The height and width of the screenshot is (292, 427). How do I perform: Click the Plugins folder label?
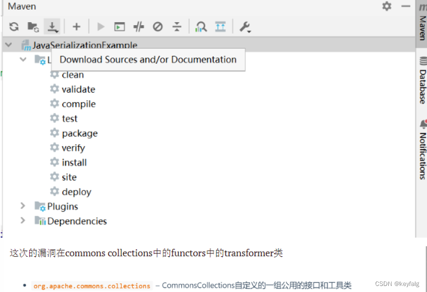pos(63,207)
